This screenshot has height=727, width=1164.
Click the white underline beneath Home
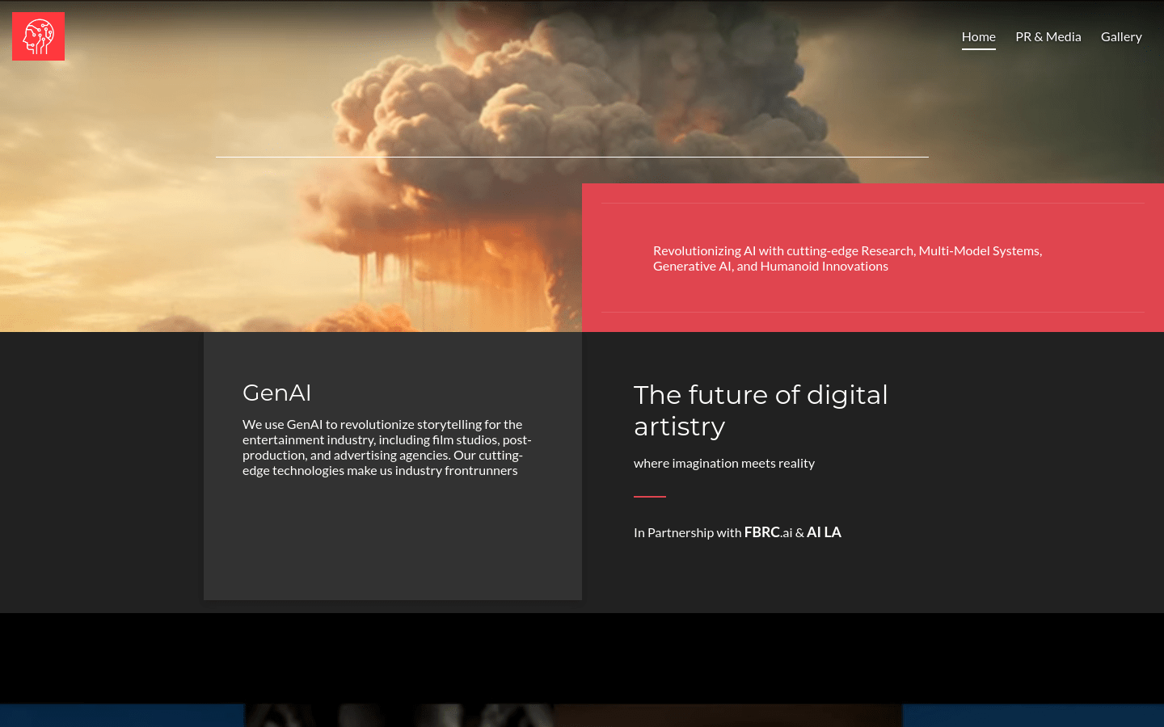[978, 49]
